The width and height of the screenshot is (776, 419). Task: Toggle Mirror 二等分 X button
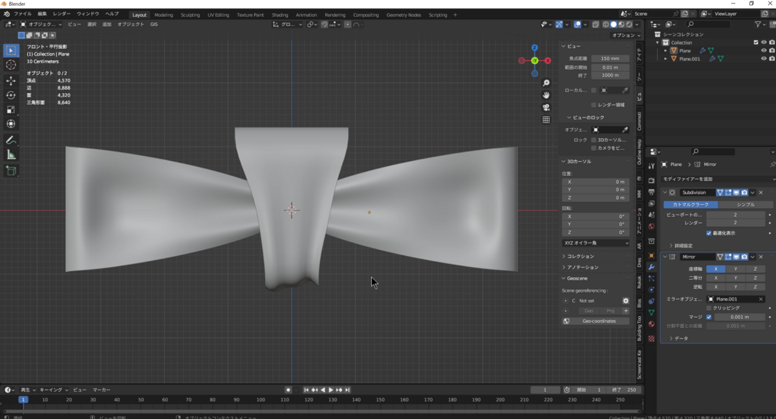coord(716,277)
